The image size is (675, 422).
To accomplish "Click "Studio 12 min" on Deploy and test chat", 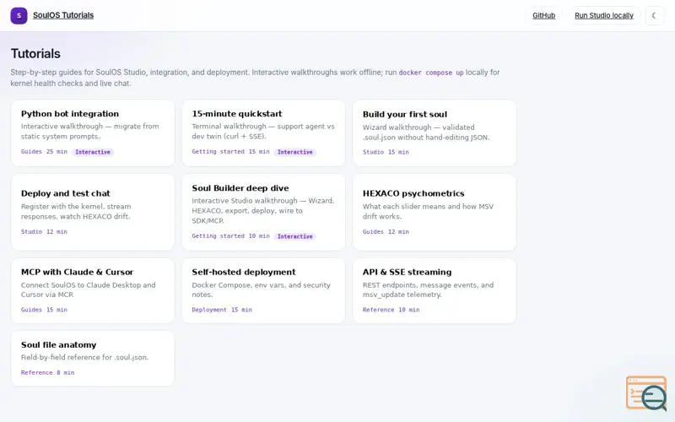I will pos(45,231).
